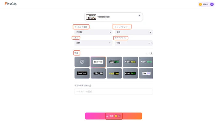
Task: Open the clip type dropdown under クリップタイプ
Action: click(134, 32)
